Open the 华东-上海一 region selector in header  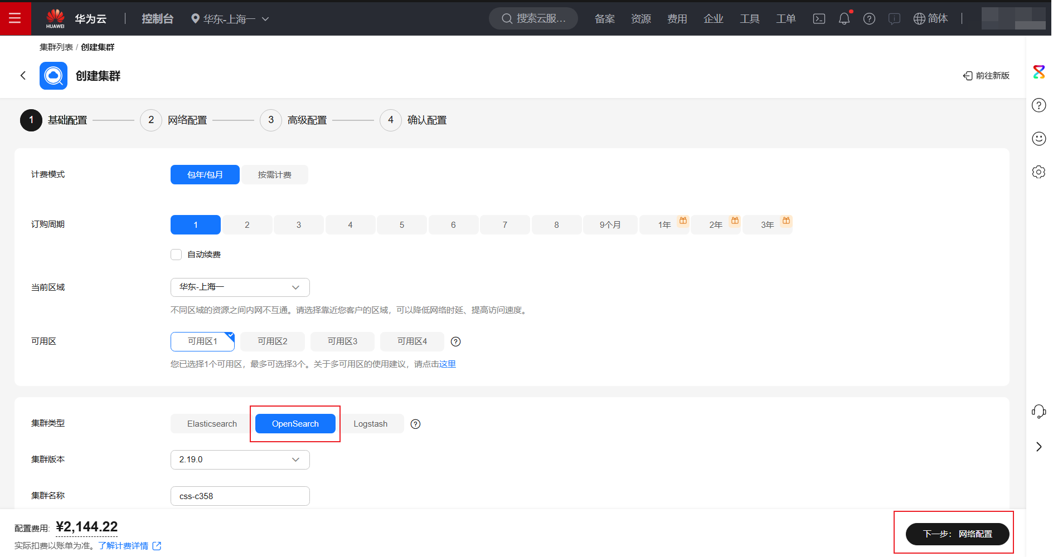[230, 19]
